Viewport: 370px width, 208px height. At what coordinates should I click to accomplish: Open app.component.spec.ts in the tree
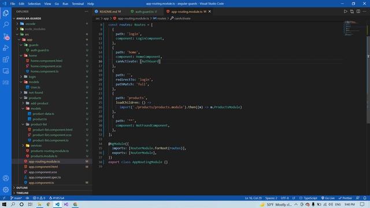(45, 177)
